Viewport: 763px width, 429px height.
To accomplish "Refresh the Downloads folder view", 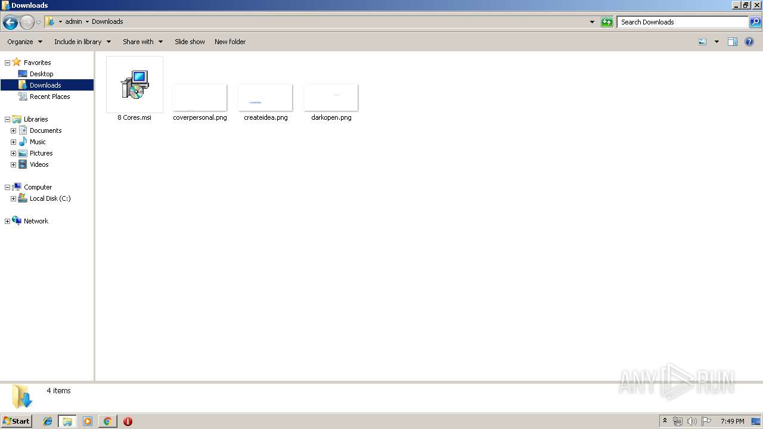I will click(607, 22).
